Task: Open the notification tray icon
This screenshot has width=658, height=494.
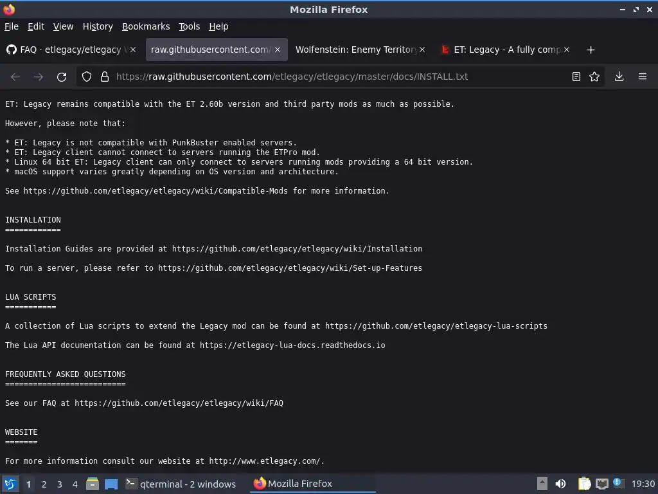Action: 618,482
